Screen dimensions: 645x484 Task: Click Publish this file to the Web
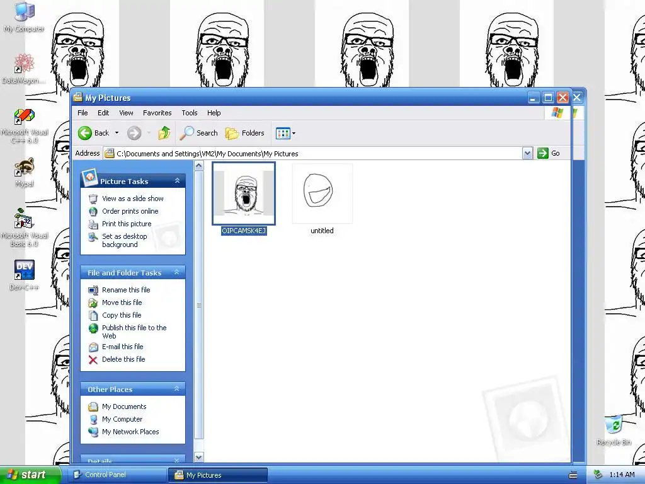tap(134, 331)
